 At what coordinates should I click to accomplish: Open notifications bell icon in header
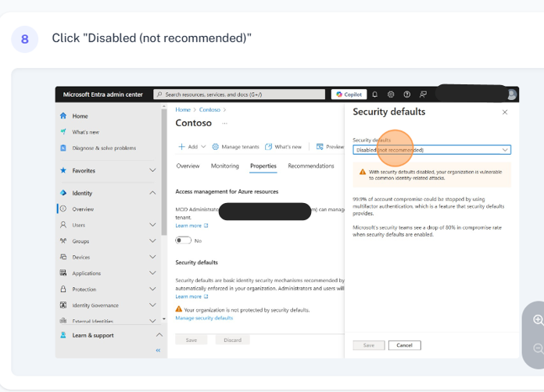(374, 94)
